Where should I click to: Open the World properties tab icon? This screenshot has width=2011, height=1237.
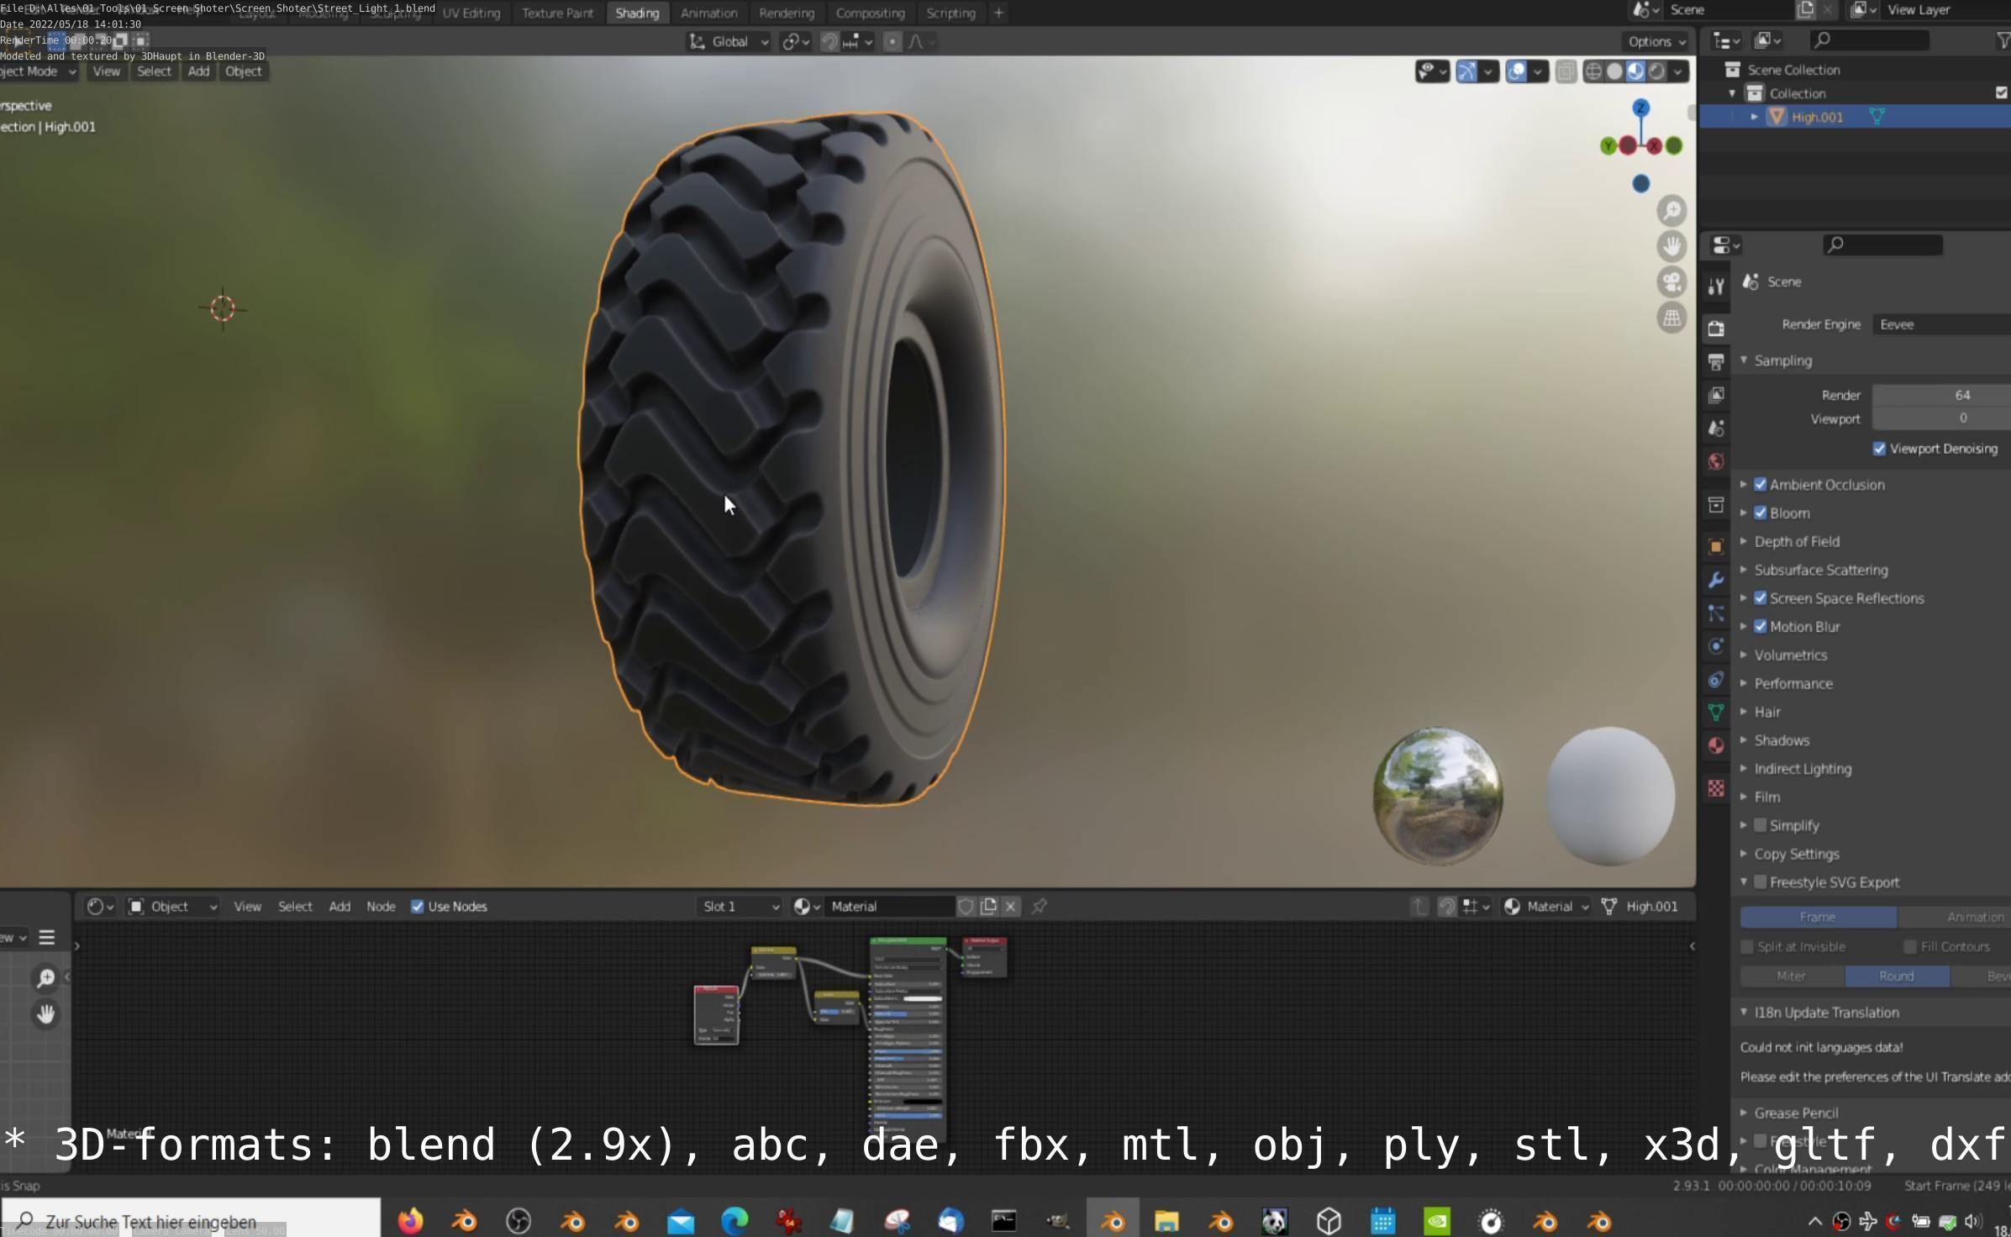pos(1716,461)
